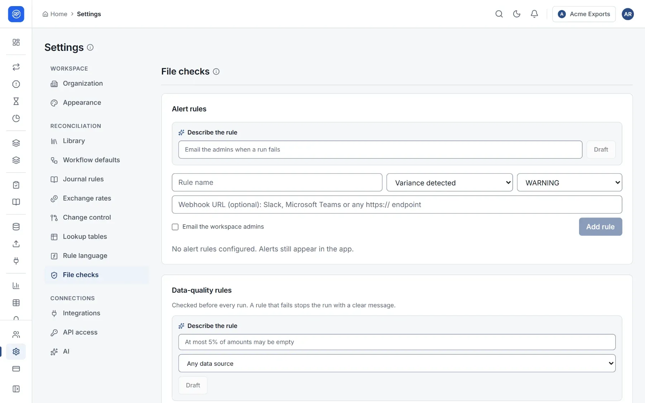Open the exclamation alert icon in left rail
This screenshot has height=403, width=645.
tap(16, 84)
